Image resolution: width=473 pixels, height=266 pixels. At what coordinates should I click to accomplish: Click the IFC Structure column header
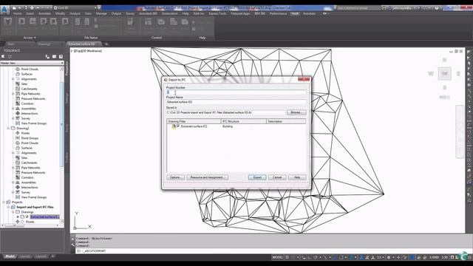click(244, 121)
